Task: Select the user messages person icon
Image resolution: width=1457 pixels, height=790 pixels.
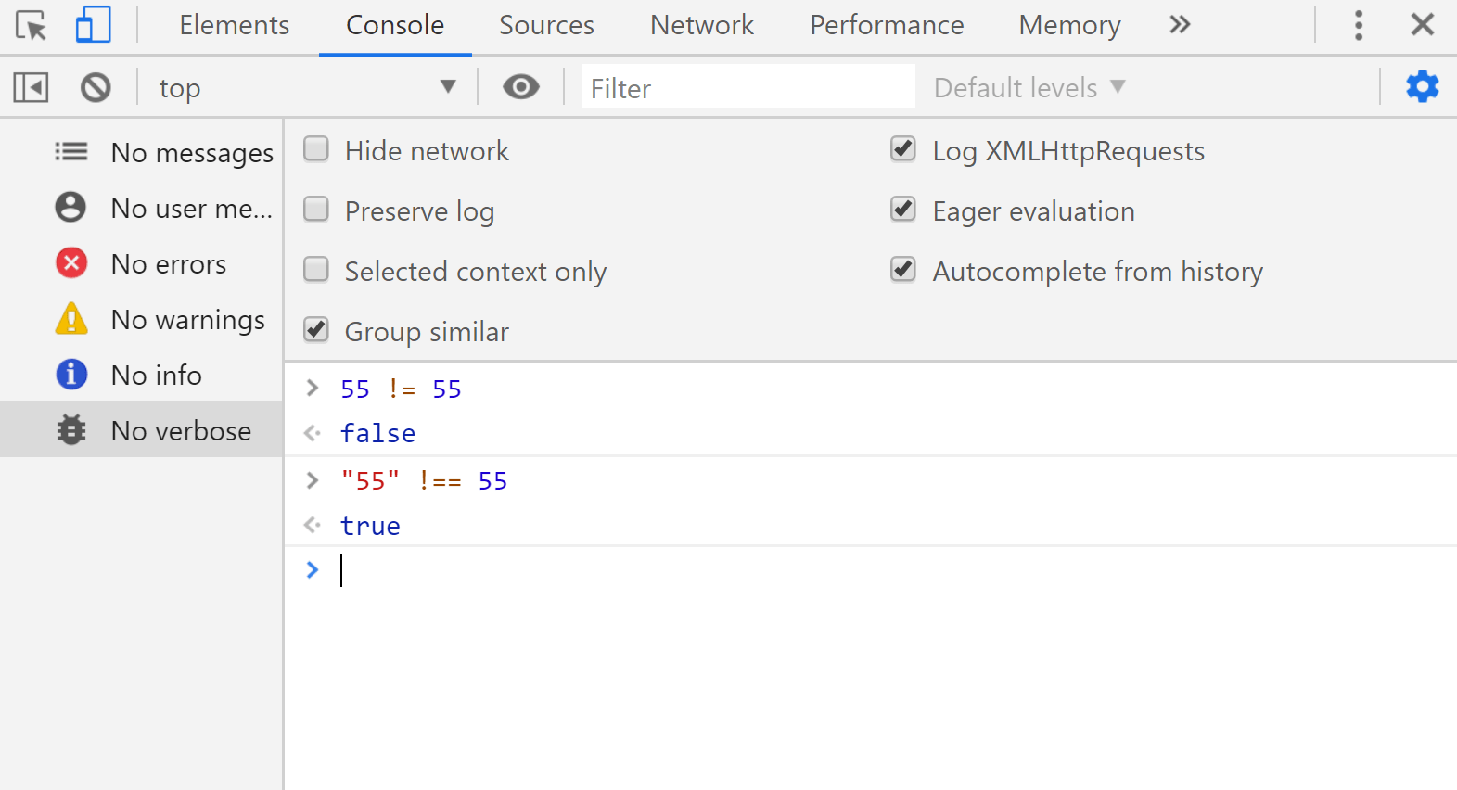Action: [x=71, y=208]
